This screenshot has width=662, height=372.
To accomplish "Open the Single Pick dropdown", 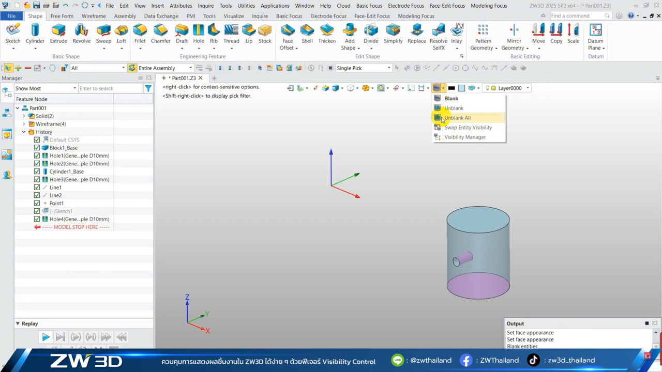I will pos(388,68).
